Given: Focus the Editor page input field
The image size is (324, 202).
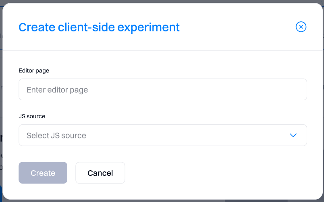Looking at the screenshot, I should pos(162,89).
